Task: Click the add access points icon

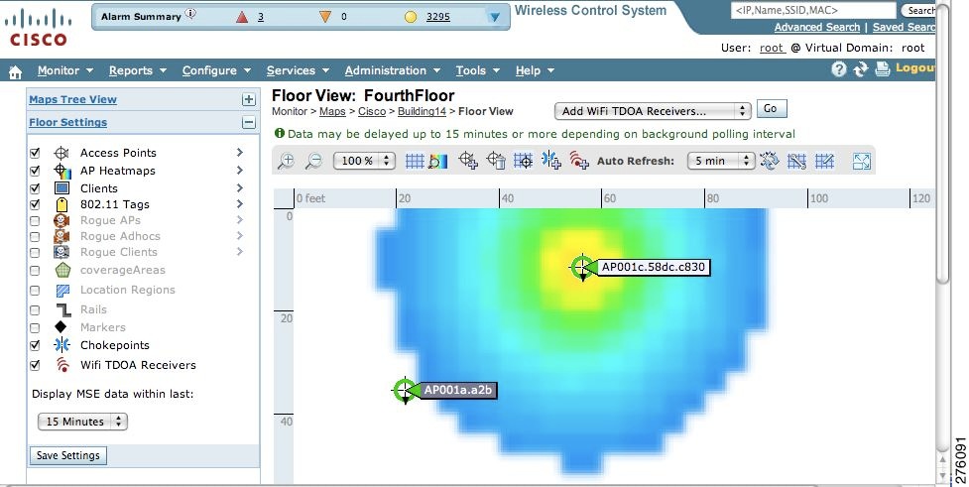Action: click(x=468, y=161)
